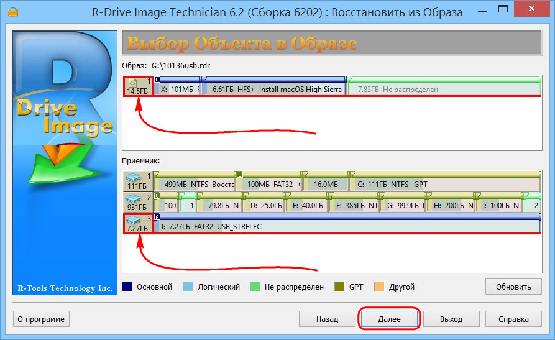The width and height of the screenshot is (555, 340).
Task: Click the R-Drive Image app icon in title bar
Action: [x=13, y=12]
